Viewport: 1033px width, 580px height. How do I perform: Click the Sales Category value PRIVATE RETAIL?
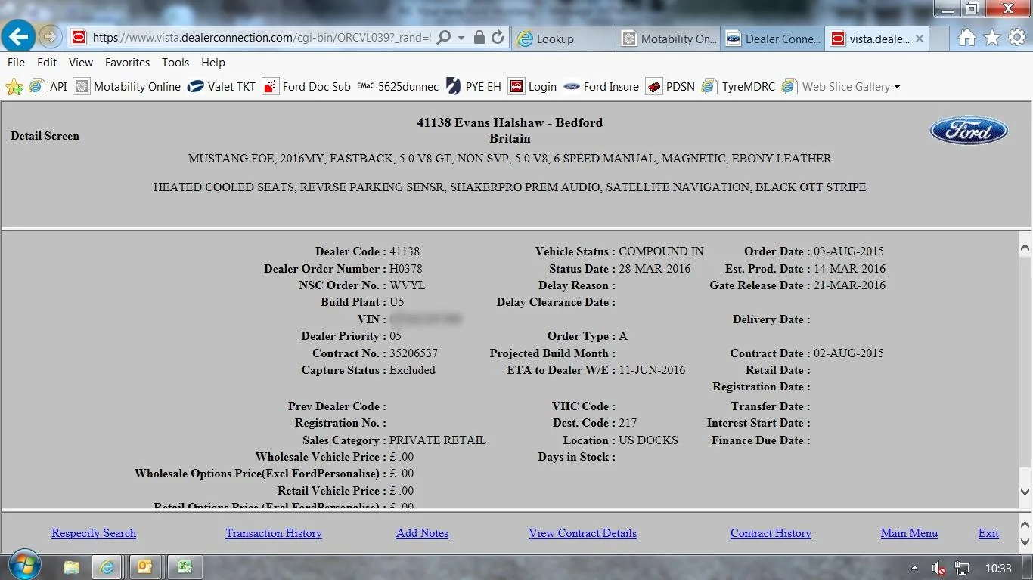click(438, 440)
